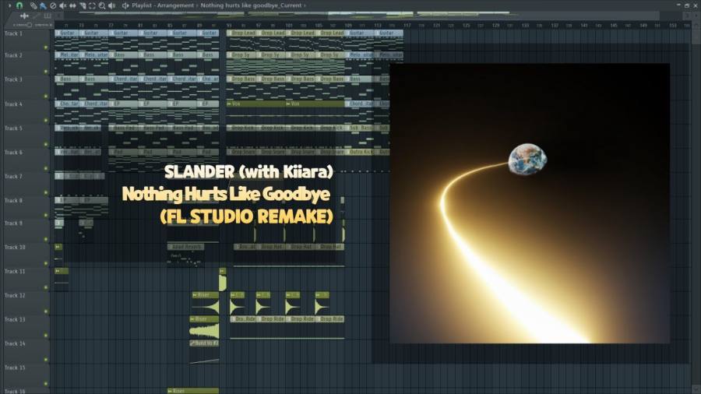Toggle the mute dot for Track 7
The image size is (701, 394).
46,192
